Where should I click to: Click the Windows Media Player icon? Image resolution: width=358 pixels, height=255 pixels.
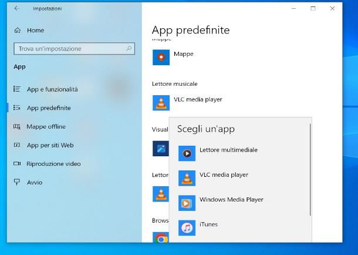pos(187,203)
